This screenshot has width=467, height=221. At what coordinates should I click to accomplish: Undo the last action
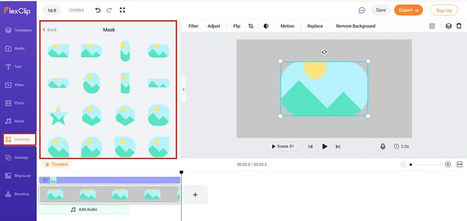tap(98, 10)
